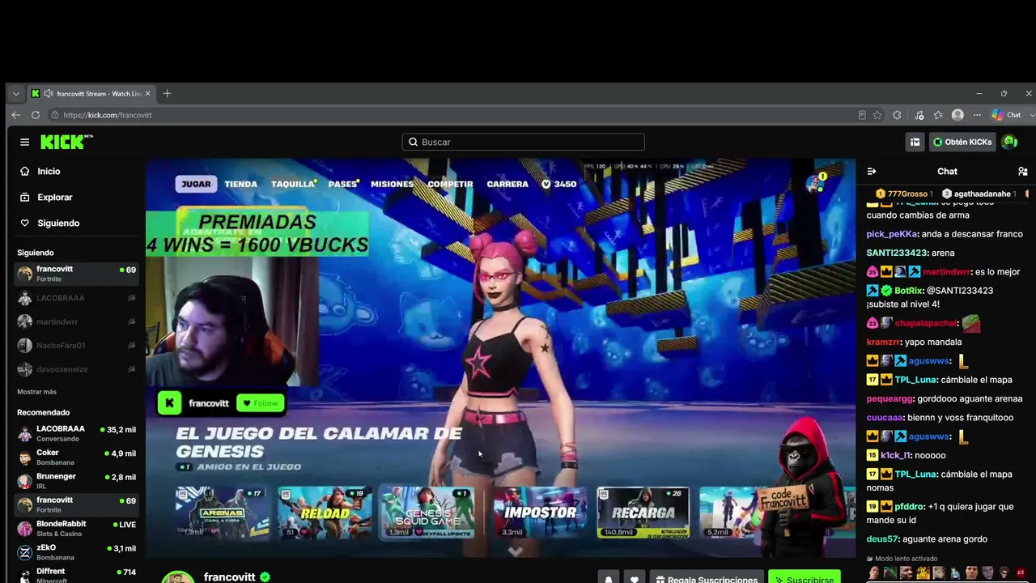Select the GENESIS SQUID GAME thumbnail

coord(428,513)
